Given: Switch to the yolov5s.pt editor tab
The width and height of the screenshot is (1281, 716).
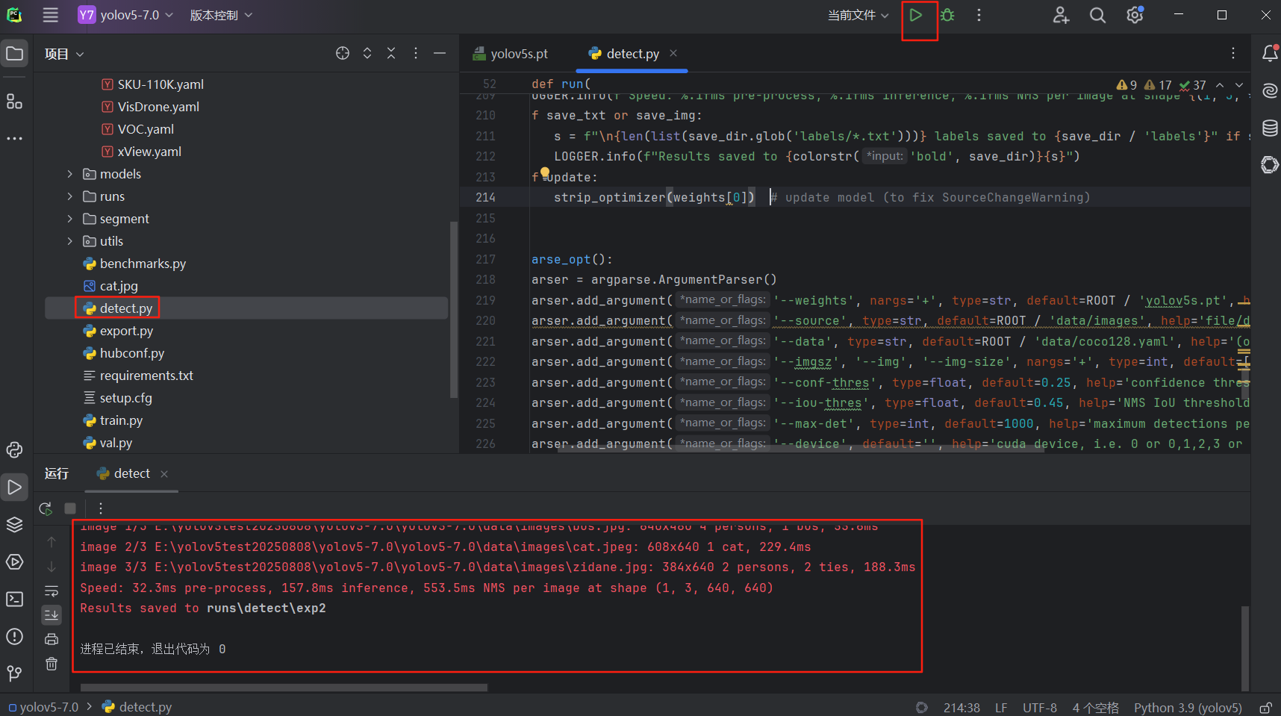Looking at the screenshot, I should (x=511, y=54).
